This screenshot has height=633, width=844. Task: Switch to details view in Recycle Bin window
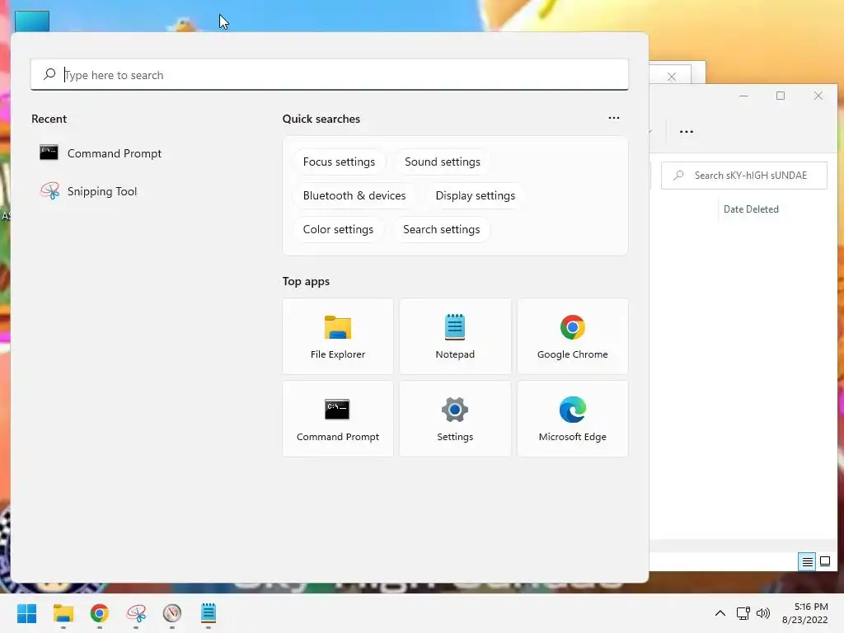pos(807,562)
